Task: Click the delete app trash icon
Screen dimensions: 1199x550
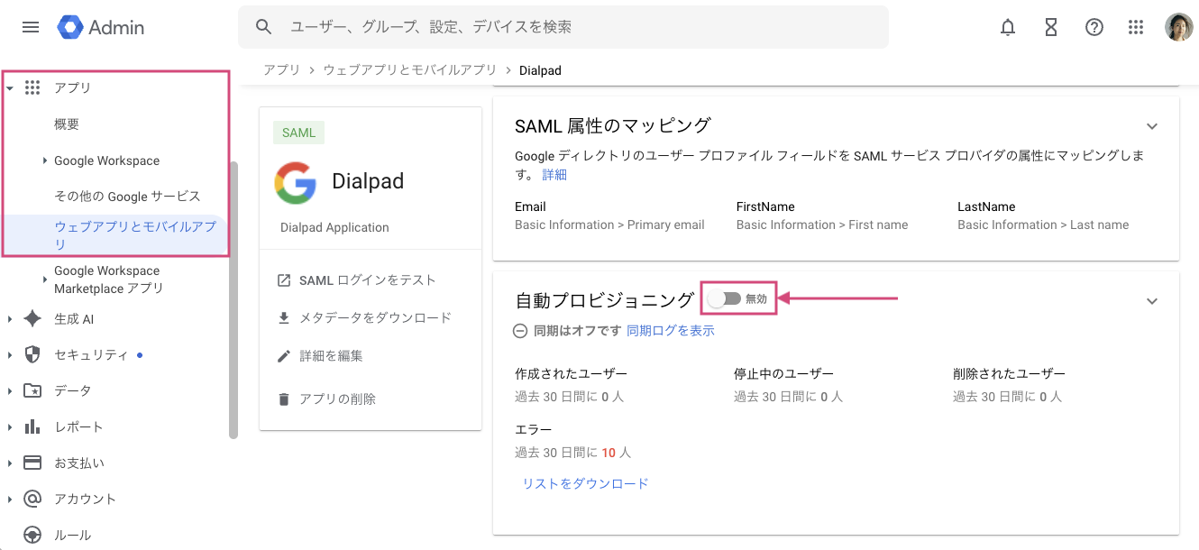Action: pyautogui.click(x=284, y=399)
